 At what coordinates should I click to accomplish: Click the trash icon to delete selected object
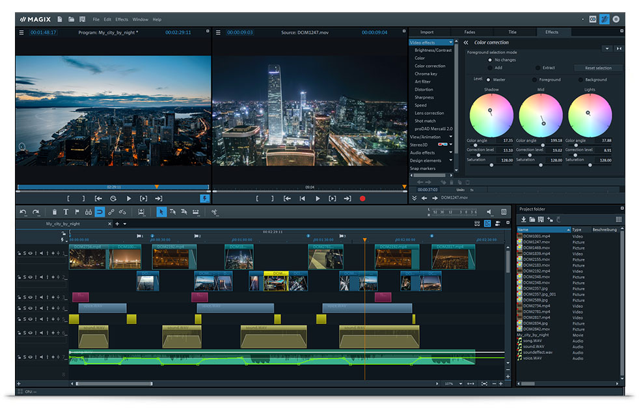point(55,212)
